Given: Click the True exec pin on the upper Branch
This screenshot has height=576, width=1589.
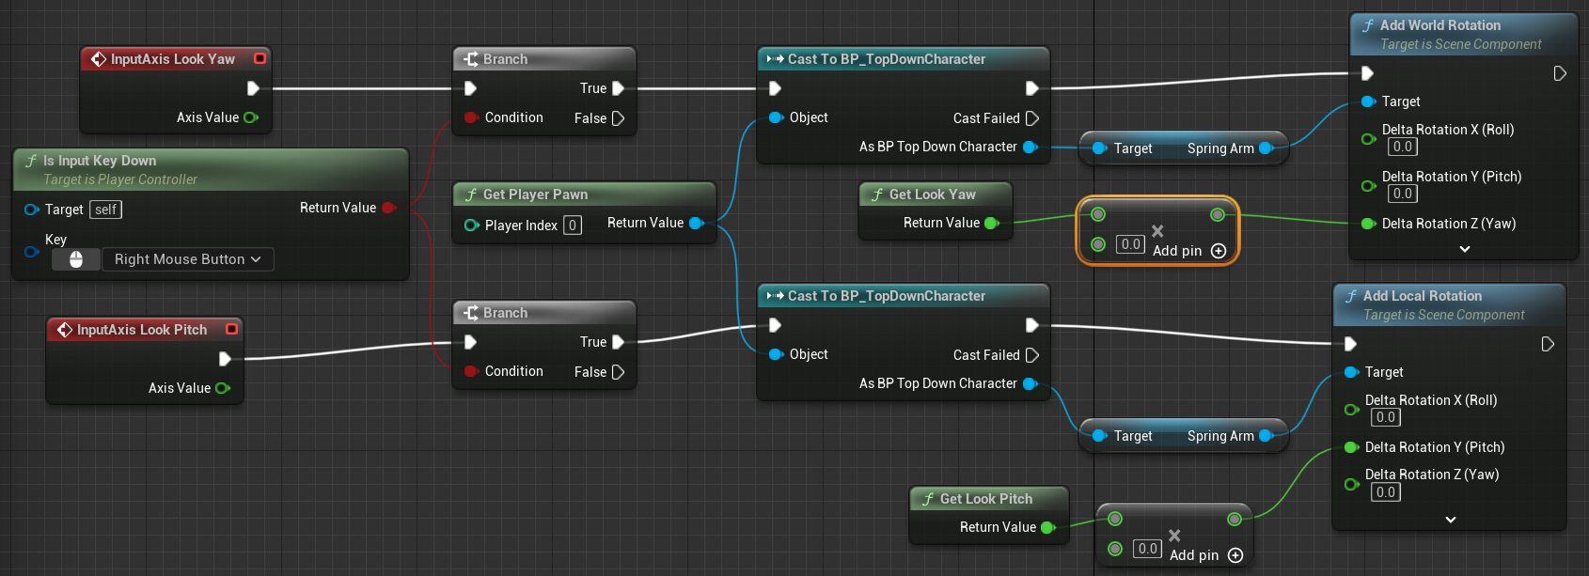Looking at the screenshot, I should coord(618,88).
